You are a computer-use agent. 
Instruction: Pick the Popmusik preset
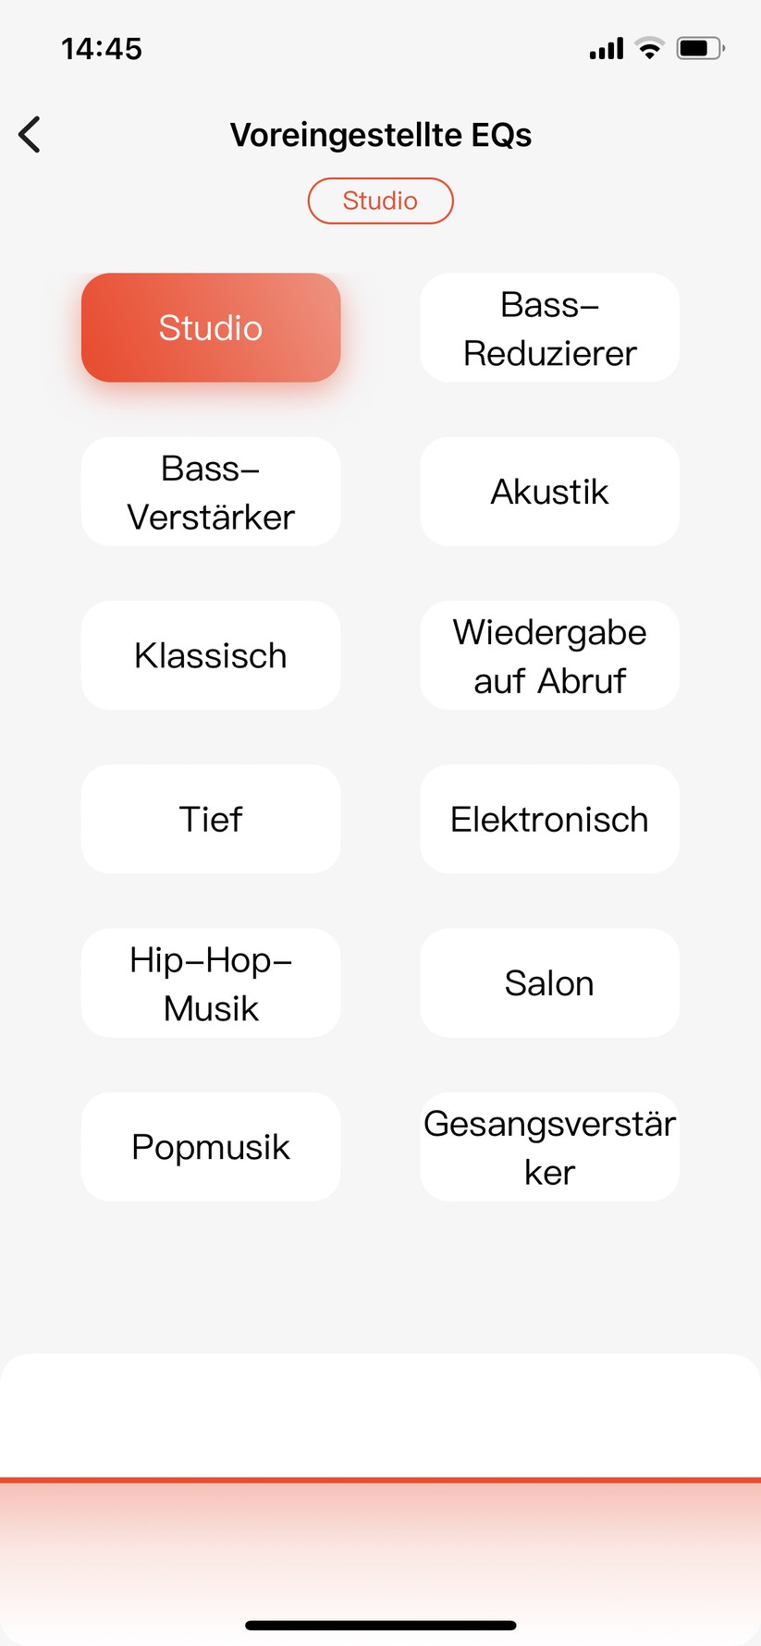(211, 1147)
